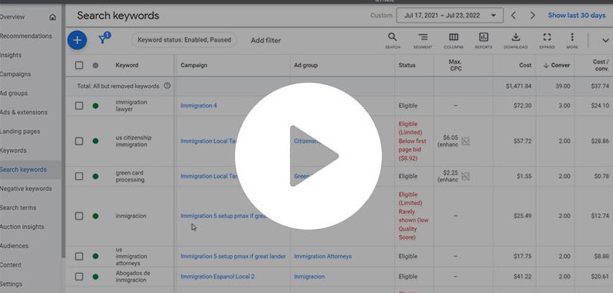The image size is (613, 293).
Task: Go to next date range arrow
Action: 533,15
